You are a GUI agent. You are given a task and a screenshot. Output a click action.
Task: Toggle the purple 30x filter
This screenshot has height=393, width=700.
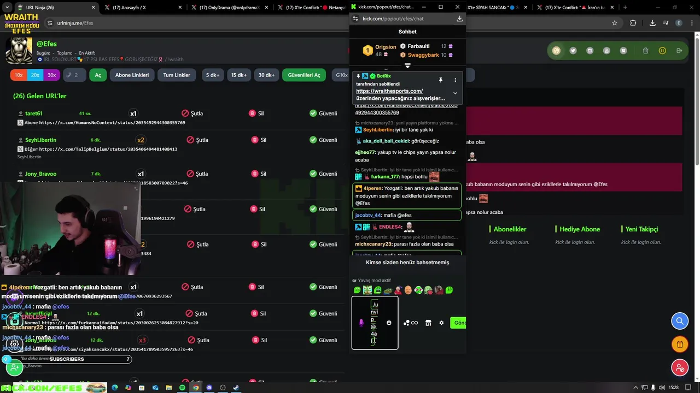tap(51, 75)
